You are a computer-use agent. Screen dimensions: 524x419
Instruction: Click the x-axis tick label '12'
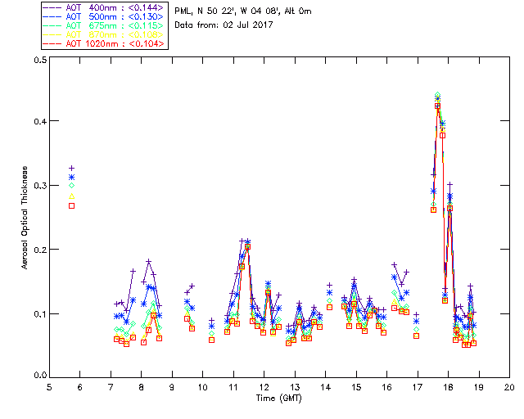(x=264, y=387)
